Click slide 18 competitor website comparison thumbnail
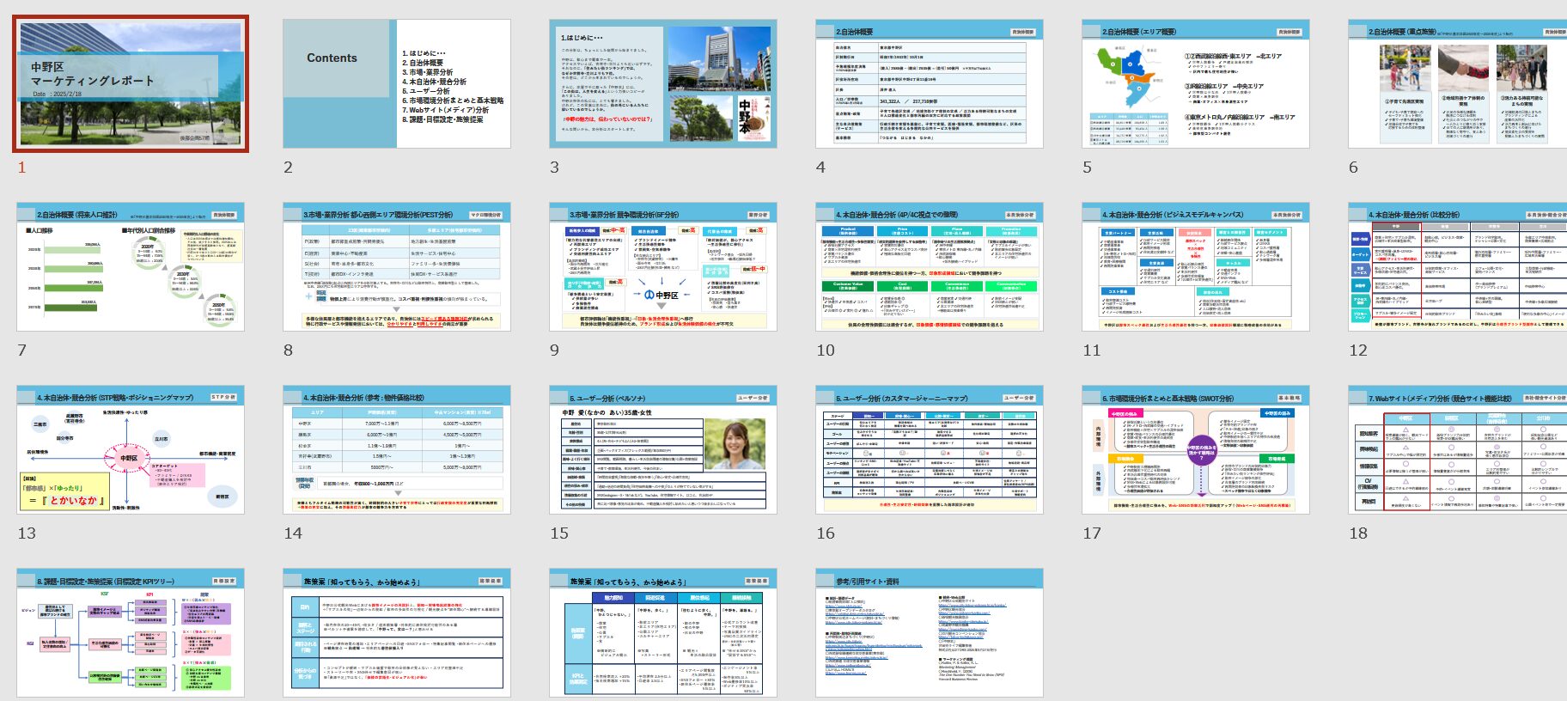Screen dimensions: 1567x701 pos(1460,450)
